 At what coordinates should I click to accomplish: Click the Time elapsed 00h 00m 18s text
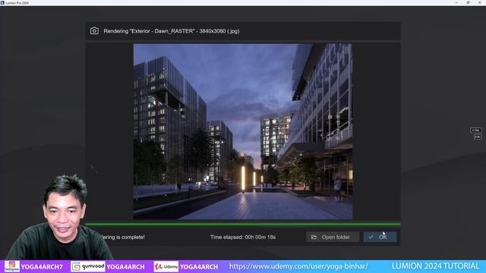tap(243, 237)
